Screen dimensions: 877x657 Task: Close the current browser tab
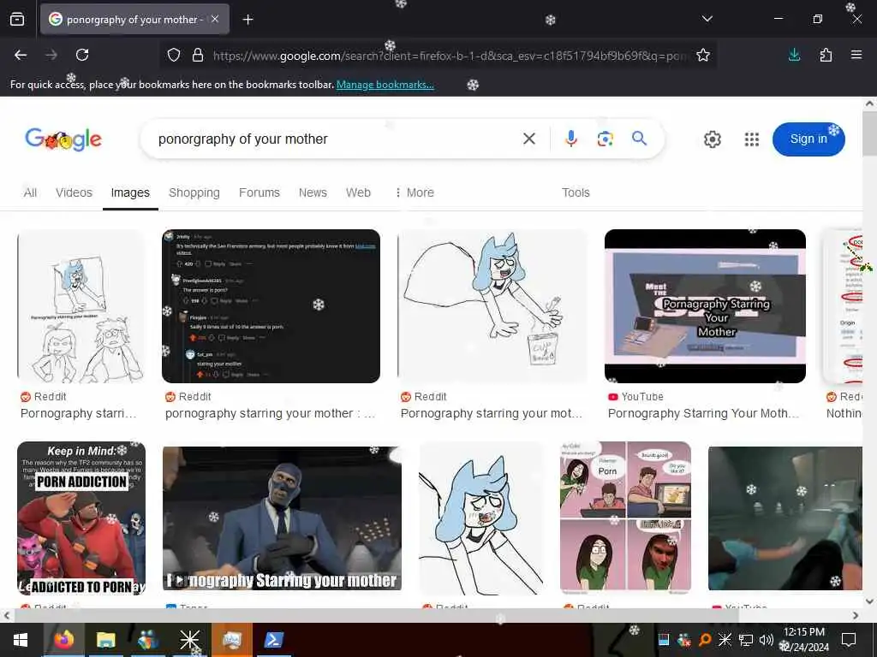215,19
